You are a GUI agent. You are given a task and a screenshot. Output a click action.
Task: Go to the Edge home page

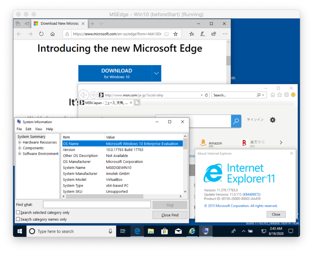(52, 34)
